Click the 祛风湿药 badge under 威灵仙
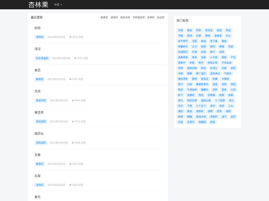Viewport: 269px width, 201px height. point(41,143)
